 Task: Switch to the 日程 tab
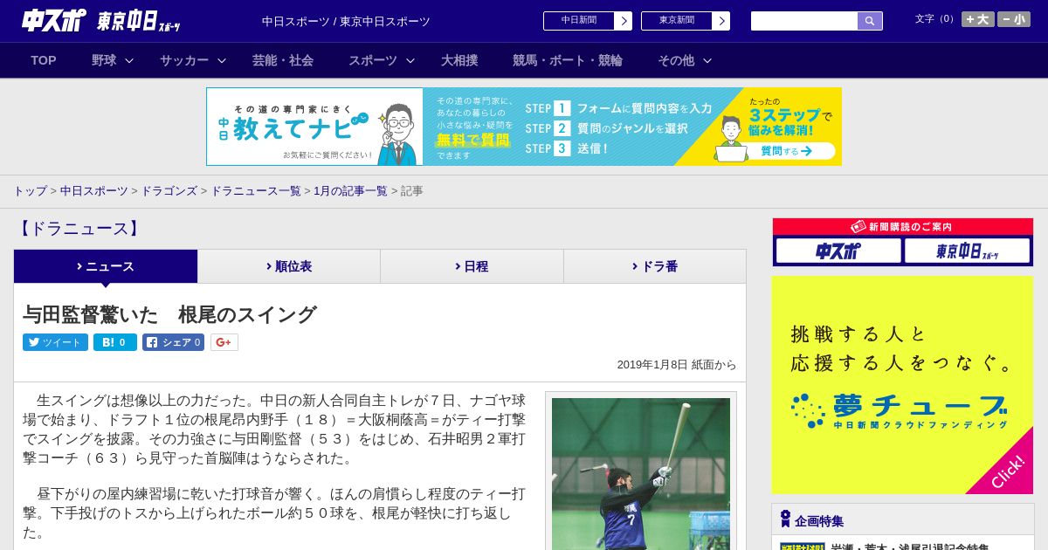click(472, 266)
